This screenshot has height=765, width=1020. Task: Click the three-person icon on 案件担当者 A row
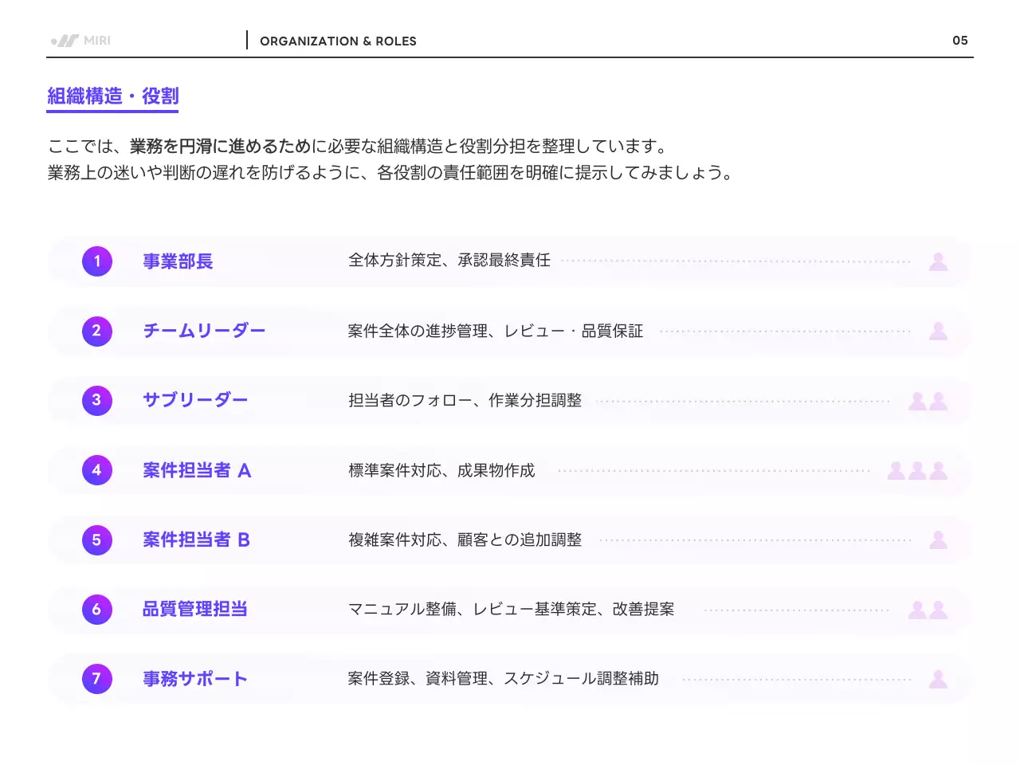pos(916,470)
